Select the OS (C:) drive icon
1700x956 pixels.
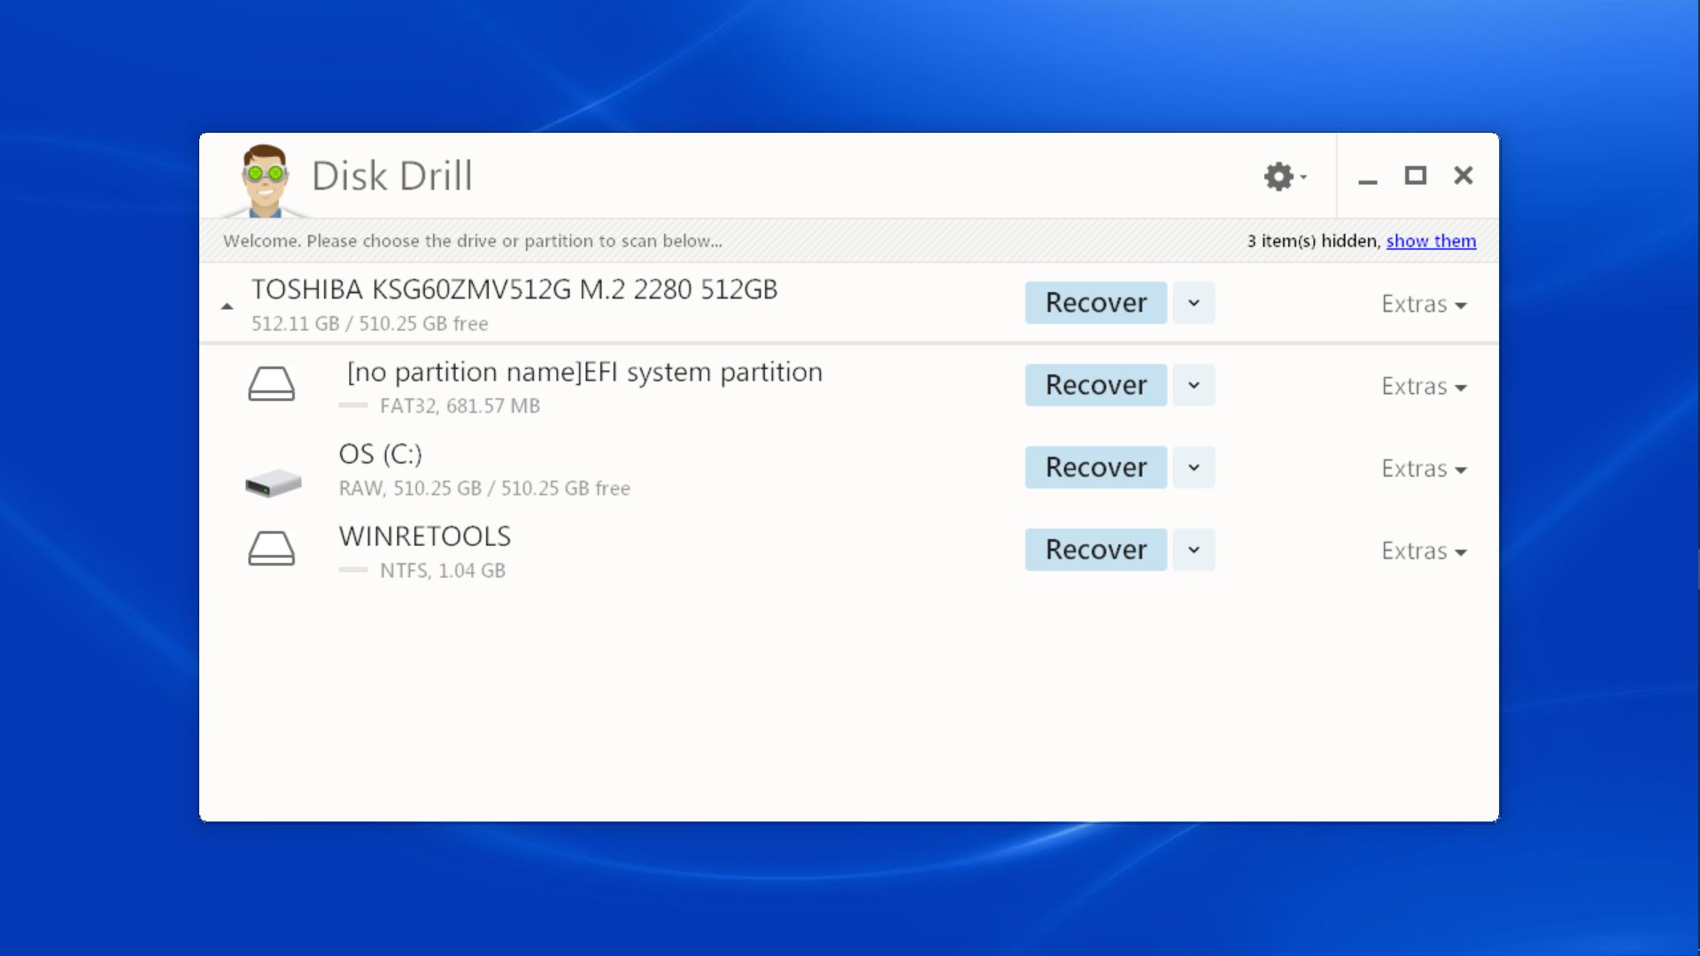tap(273, 482)
